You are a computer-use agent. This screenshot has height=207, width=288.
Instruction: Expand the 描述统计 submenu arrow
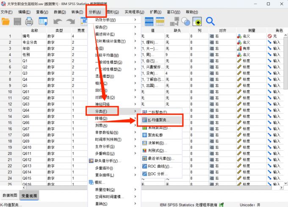click(135, 34)
